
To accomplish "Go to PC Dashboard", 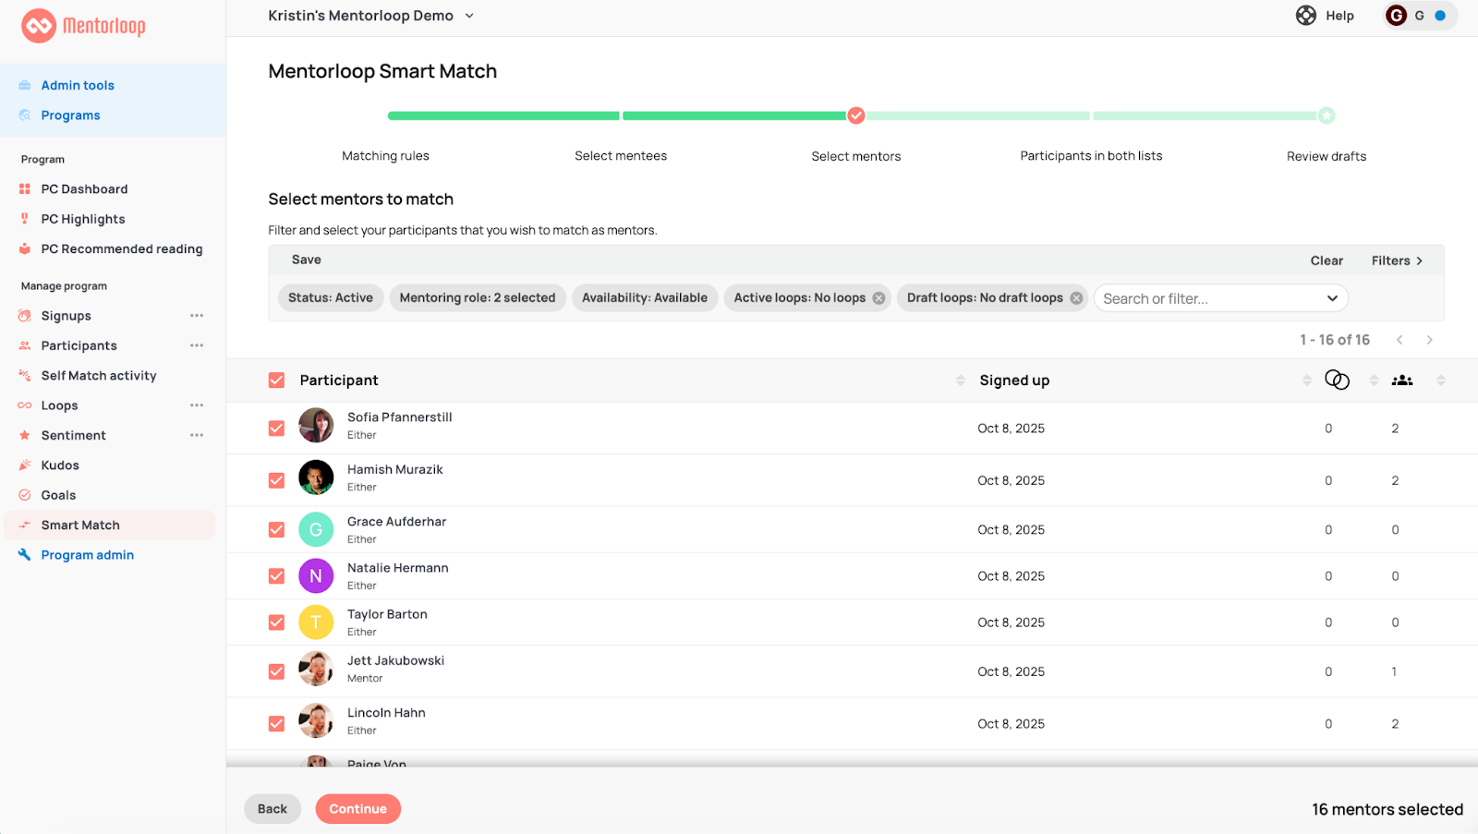I will coord(84,189).
